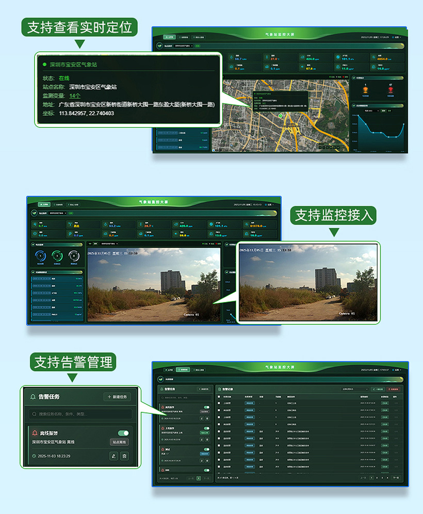This screenshot has height=514, width=423.
Task: Click the magnifier icon in task search bar
Action: pyautogui.click(x=34, y=414)
